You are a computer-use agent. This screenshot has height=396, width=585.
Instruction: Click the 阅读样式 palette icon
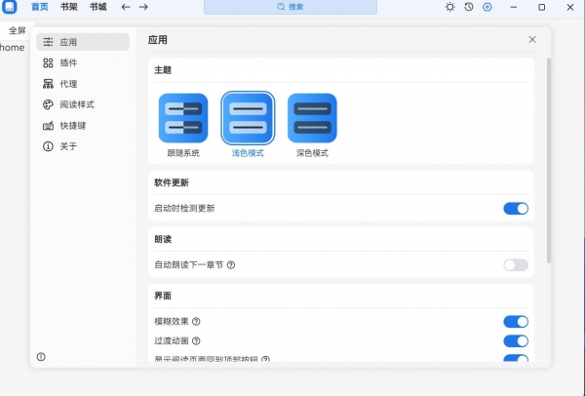tap(48, 104)
